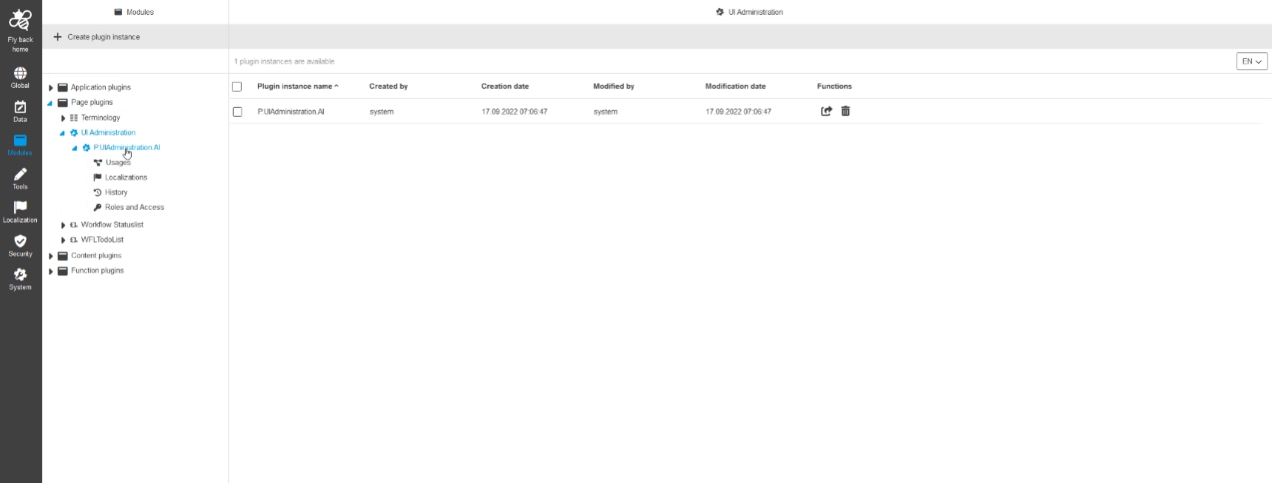Click Content plugins tree label

point(96,256)
